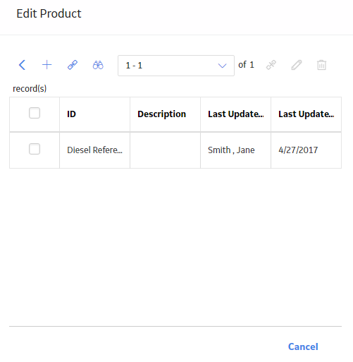The height and width of the screenshot is (362, 353).
Task: Open search via binoculars icon
Action: (x=98, y=65)
